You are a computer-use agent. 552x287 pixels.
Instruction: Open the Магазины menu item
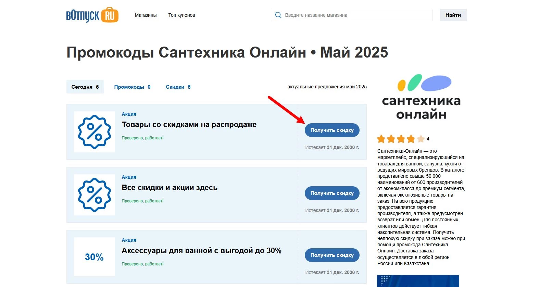click(x=146, y=15)
